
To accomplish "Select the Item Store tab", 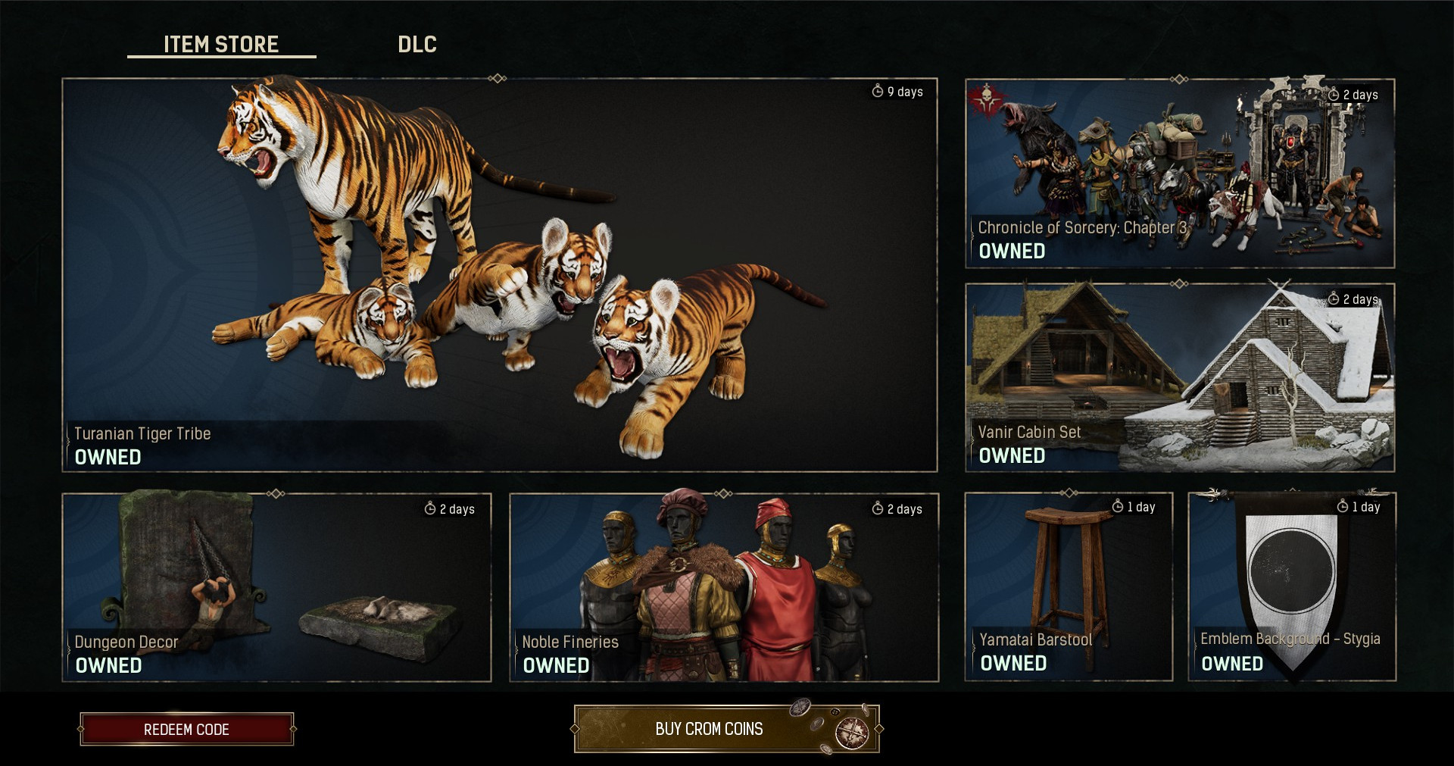I will point(221,44).
